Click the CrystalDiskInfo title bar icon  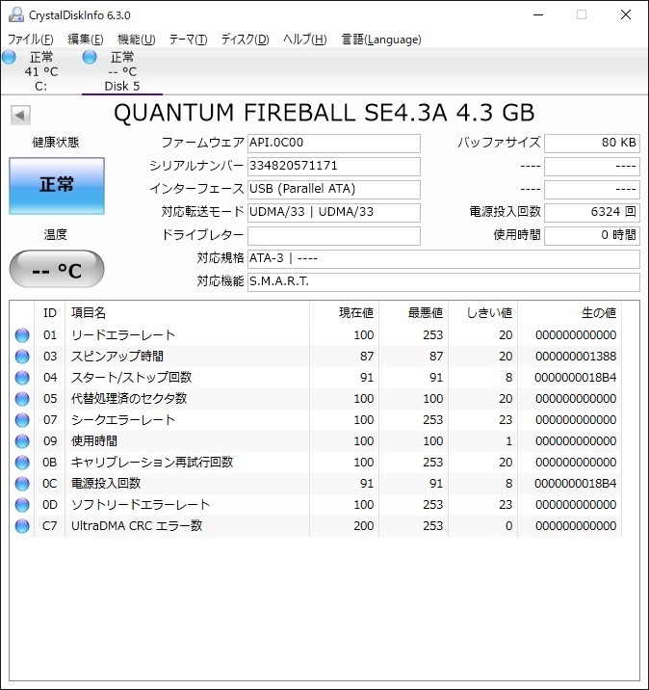tap(16, 14)
